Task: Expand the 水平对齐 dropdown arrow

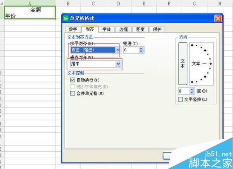Action: pos(118,50)
